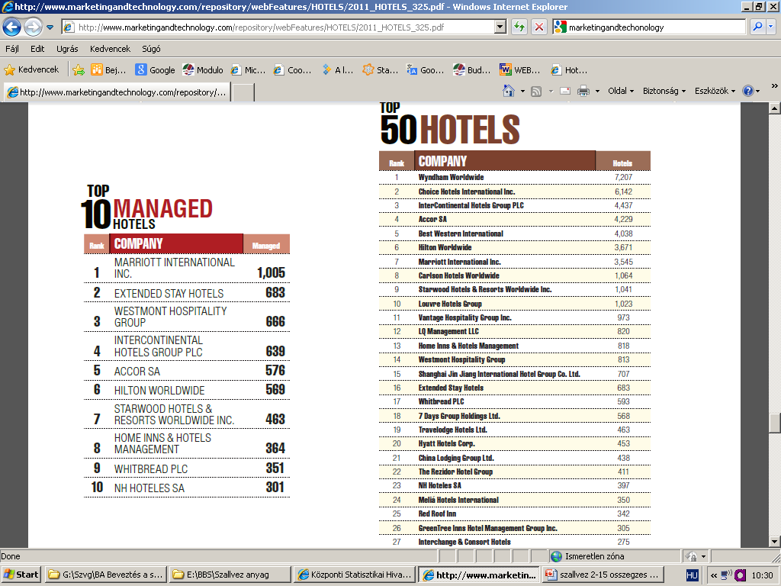Click the status bar padlock security icon
The height and width of the screenshot is (586, 781).
pyautogui.click(x=691, y=556)
